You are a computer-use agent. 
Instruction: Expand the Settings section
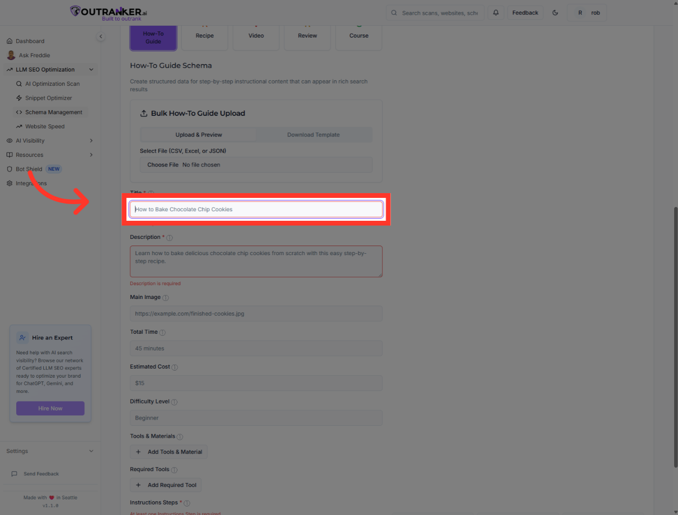click(x=50, y=451)
